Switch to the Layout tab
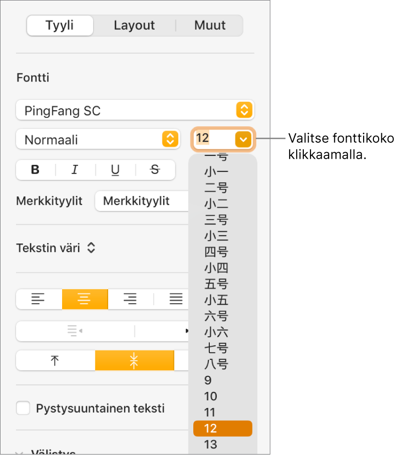Image resolution: width=404 pixels, height=455 pixels. [x=135, y=25]
